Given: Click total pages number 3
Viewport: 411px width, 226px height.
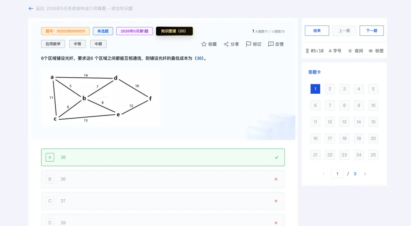Looking at the screenshot, I should pyautogui.click(x=355, y=174).
